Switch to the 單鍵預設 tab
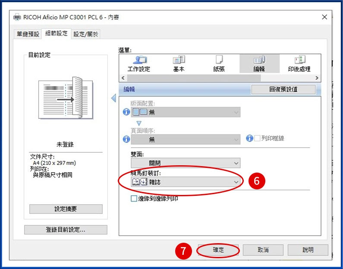Screen dimensions: 343x269 [28, 34]
